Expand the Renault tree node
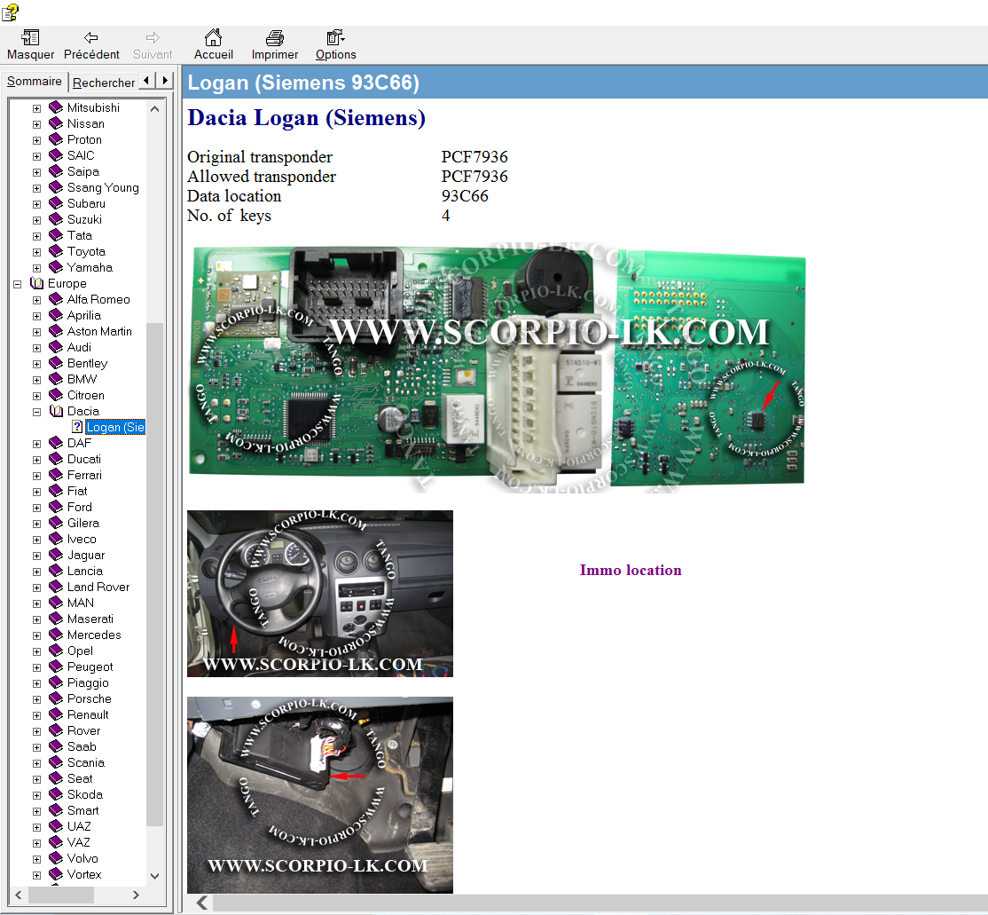The height and width of the screenshot is (915, 988). click(36, 714)
